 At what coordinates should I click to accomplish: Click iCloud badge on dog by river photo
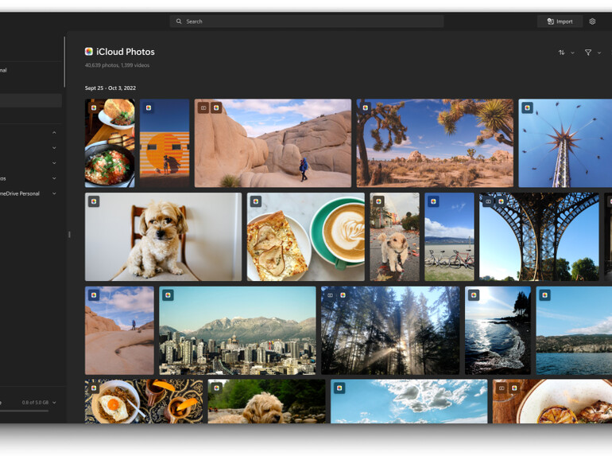pos(217,388)
